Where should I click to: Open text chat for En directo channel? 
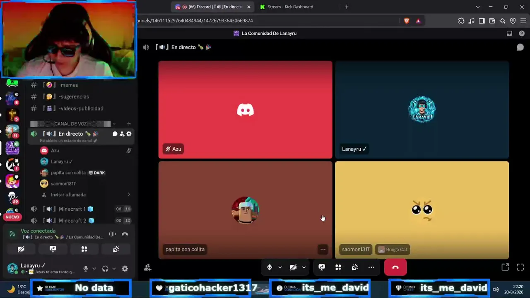coord(115,134)
